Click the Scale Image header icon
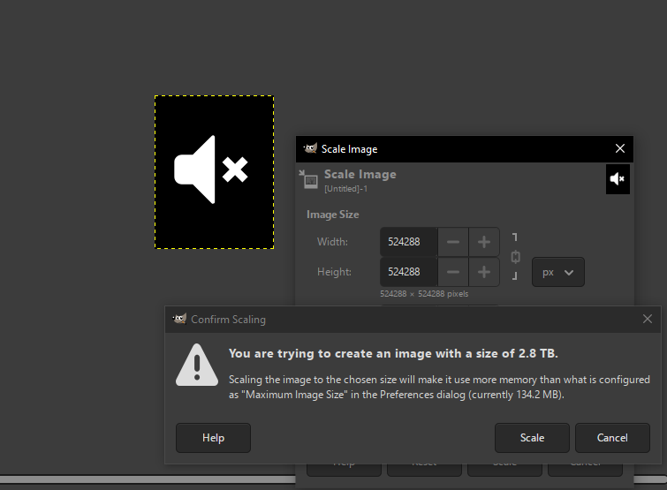667x490 pixels. pyautogui.click(x=309, y=179)
